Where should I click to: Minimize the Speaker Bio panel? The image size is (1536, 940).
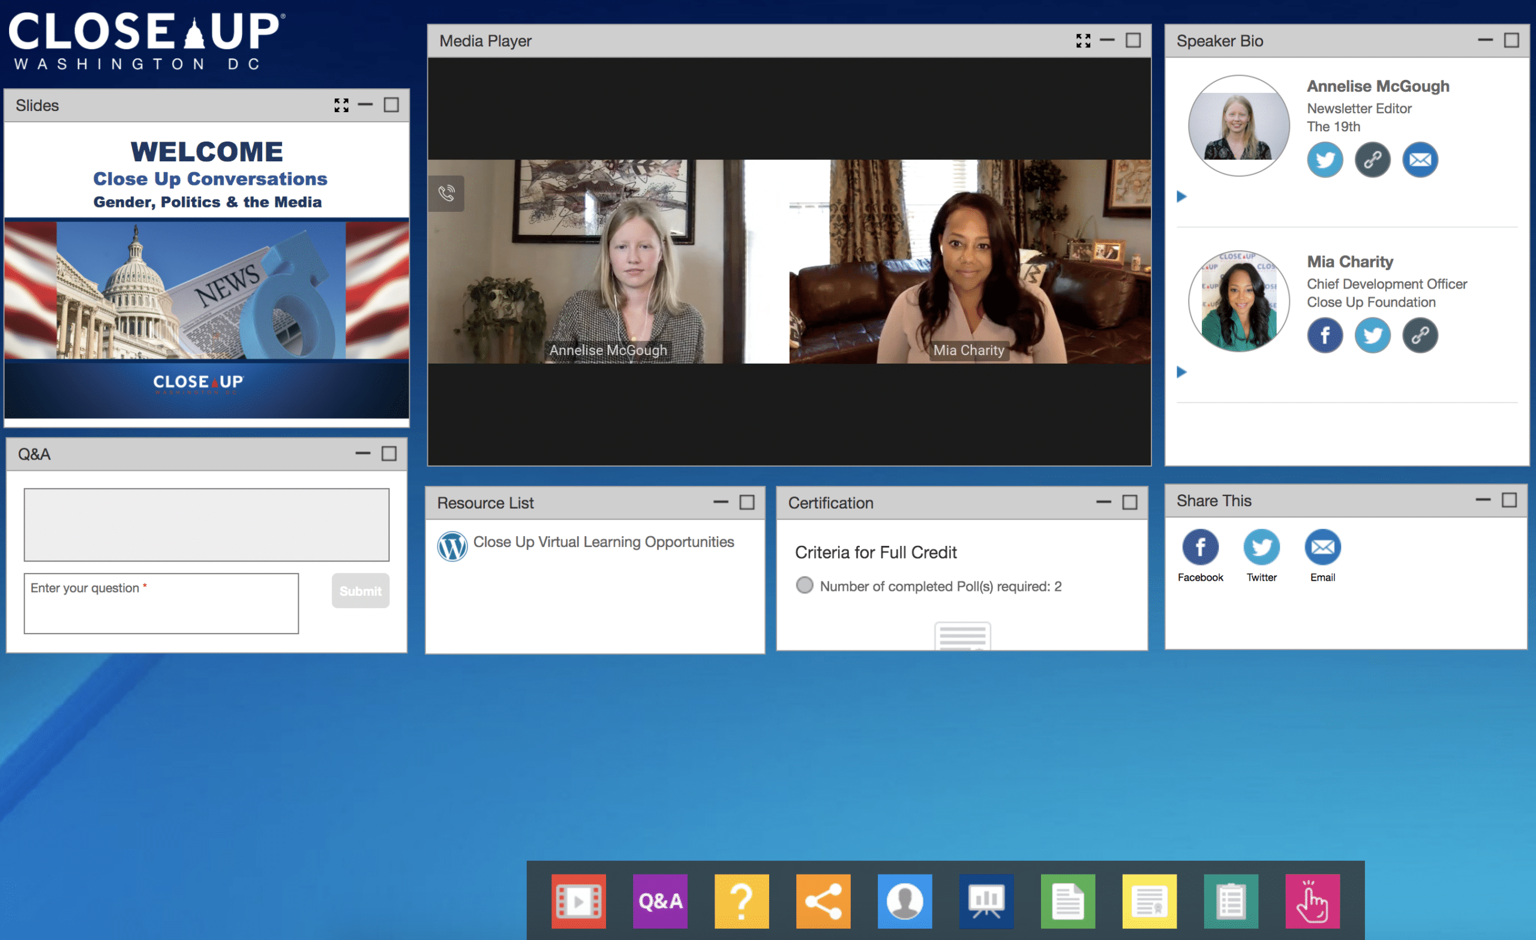click(x=1486, y=40)
